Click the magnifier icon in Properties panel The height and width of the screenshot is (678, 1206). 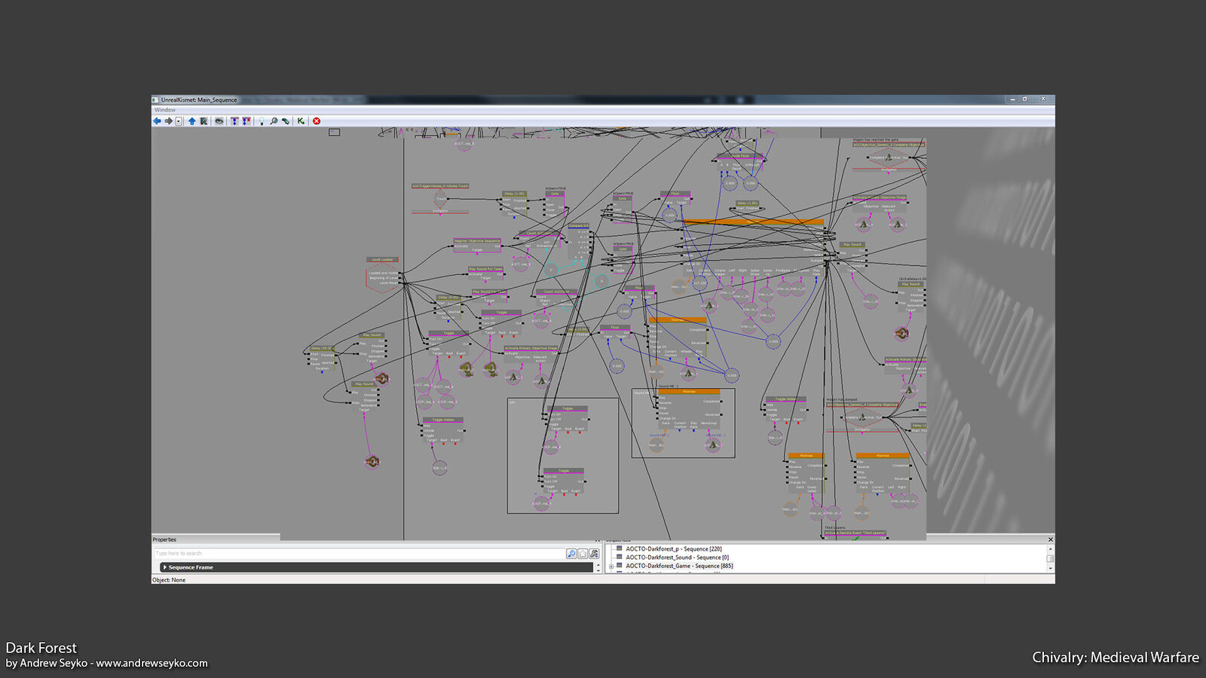pos(571,554)
